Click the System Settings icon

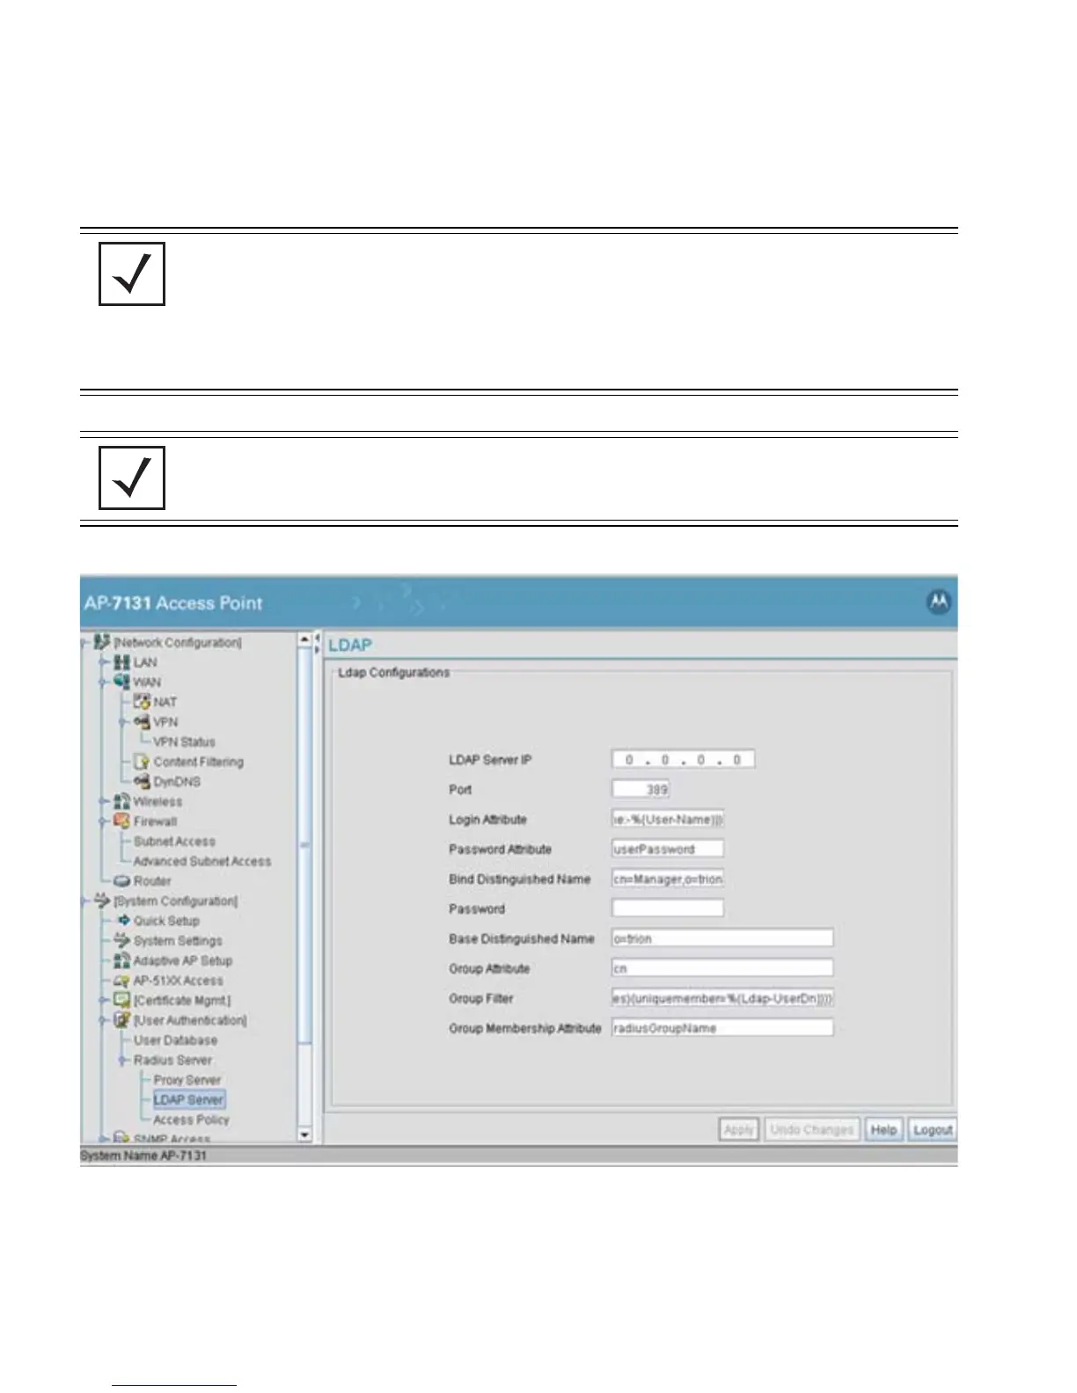pos(122,941)
